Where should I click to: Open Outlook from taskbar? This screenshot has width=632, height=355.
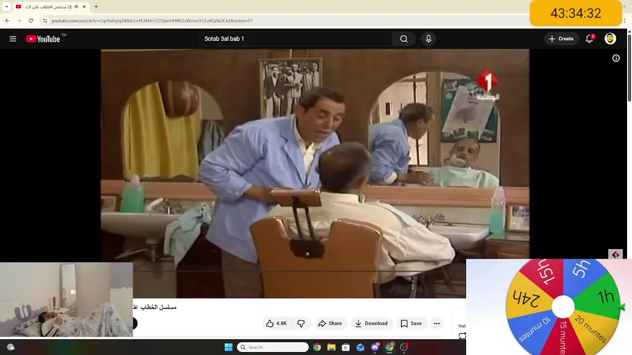(360, 347)
